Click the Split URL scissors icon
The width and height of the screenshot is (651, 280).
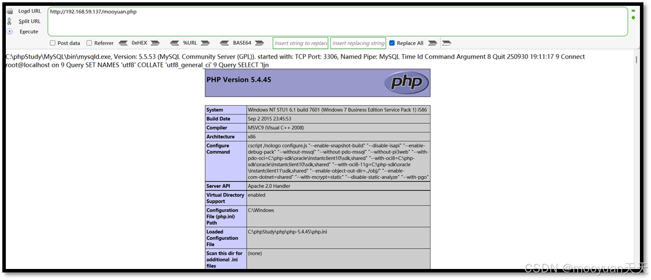tap(9, 21)
